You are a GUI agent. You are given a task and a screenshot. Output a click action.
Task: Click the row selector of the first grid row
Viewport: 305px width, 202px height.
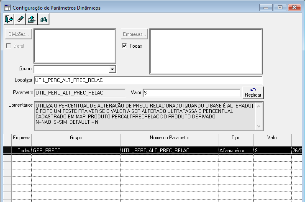click(x=8, y=151)
